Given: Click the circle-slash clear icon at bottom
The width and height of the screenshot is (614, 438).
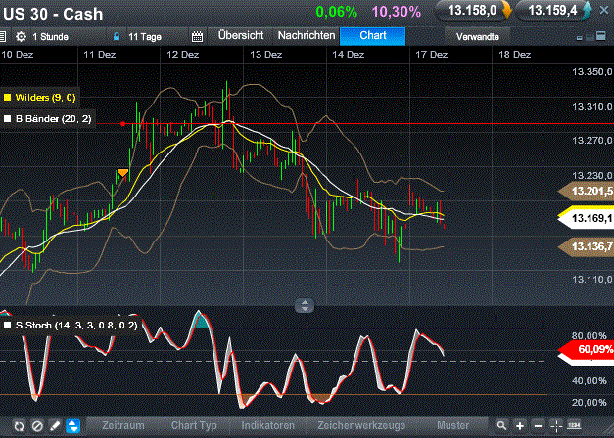Looking at the screenshot, I should [x=37, y=426].
